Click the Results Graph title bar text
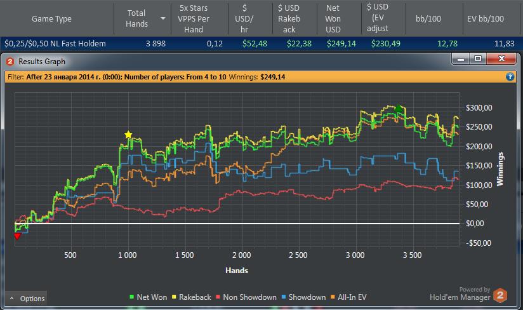This screenshot has height=310, width=523. pyautogui.click(x=42, y=62)
